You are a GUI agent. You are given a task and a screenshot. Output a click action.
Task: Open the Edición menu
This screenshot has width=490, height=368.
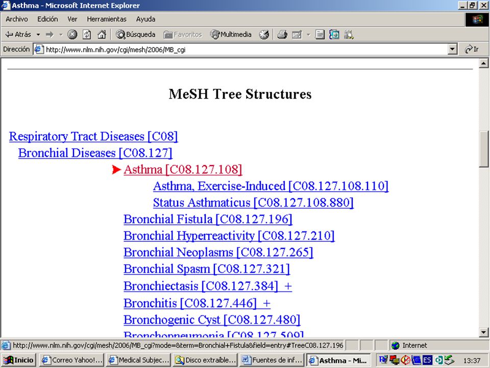[47, 19]
